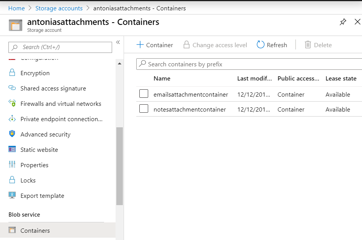The image size is (362, 240).
Task: Click the Locks padlock icon
Action: coord(12,180)
